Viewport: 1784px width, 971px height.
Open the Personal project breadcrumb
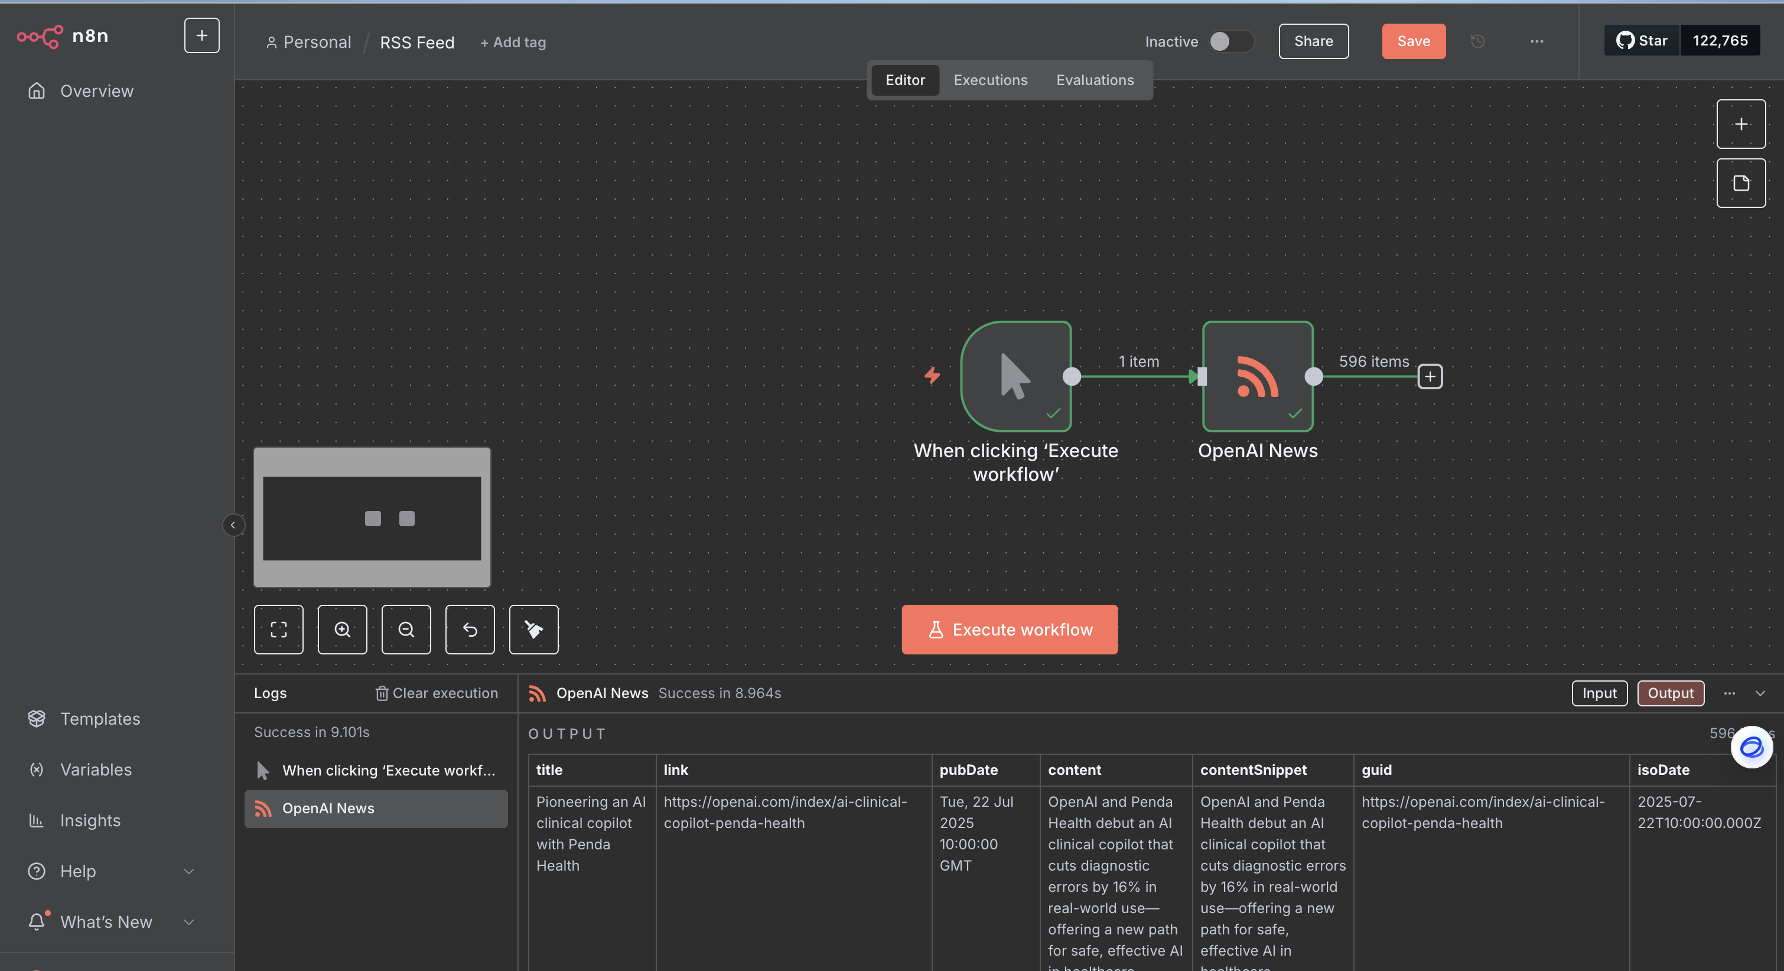[x=309, y=43]
